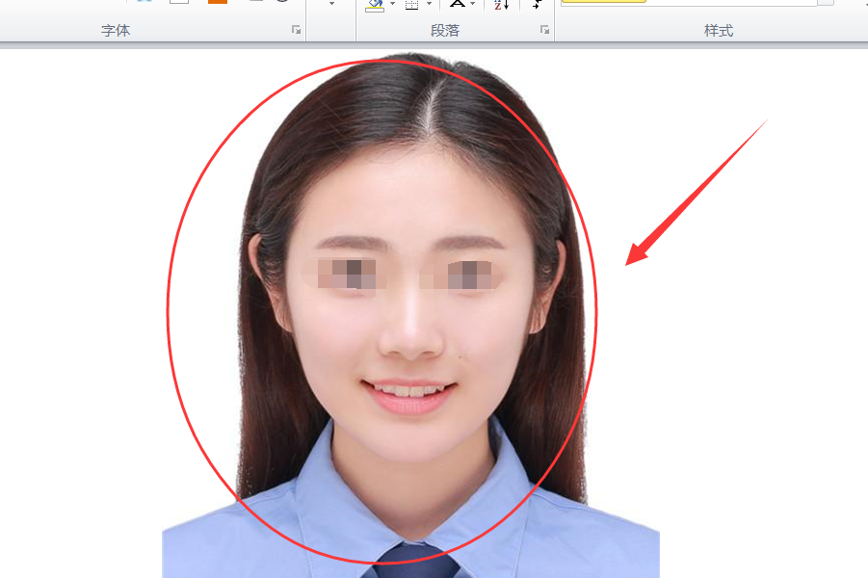Image resolution: width=868 pixels, height=578 pixels.
Task: Click the 字体 group label
Action: point(116,31)
